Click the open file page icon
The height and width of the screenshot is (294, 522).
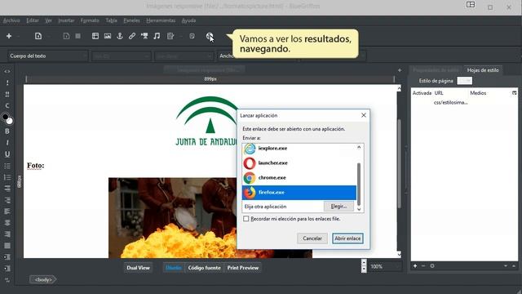(38, 36)
